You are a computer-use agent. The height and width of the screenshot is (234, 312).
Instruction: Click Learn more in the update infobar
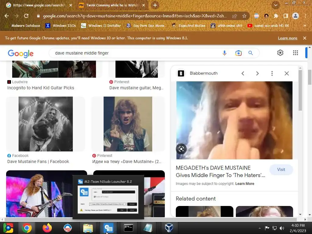288,38
